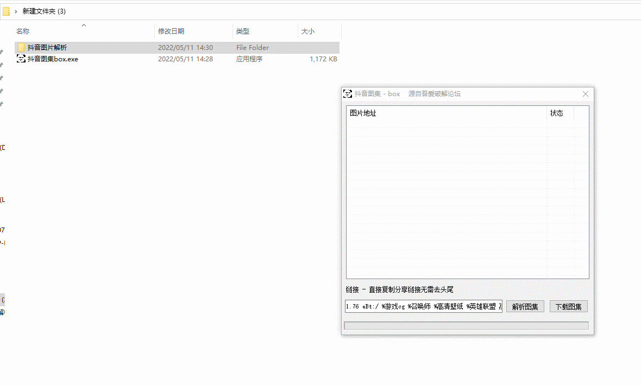Click the folder icon in the address bar
Image resolution: width=641 pixels, height=385 pixels.
[x=5, y=11]
